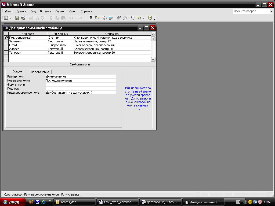Switch to the Подстановка tab
This screenshot has height=206, width=275.
[x=40, y=72]
